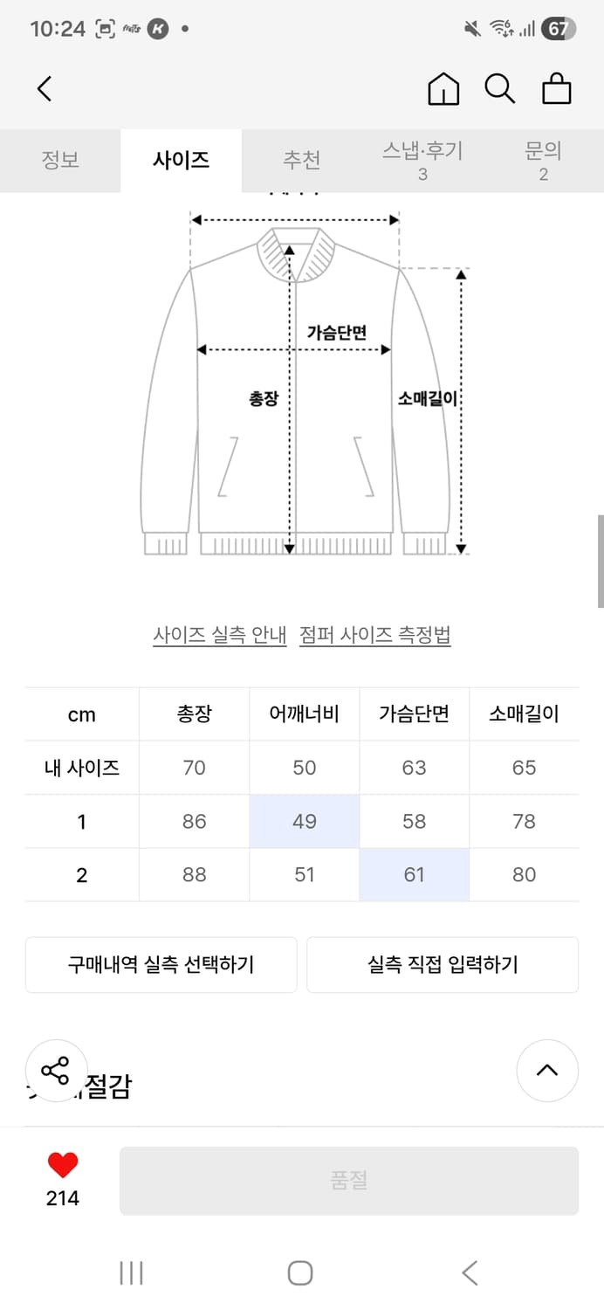The width and height of the screenshot is (604, 1310).
Task: Open the 사이즈 실측 안내 link
Action: click(x=219, y=637)
